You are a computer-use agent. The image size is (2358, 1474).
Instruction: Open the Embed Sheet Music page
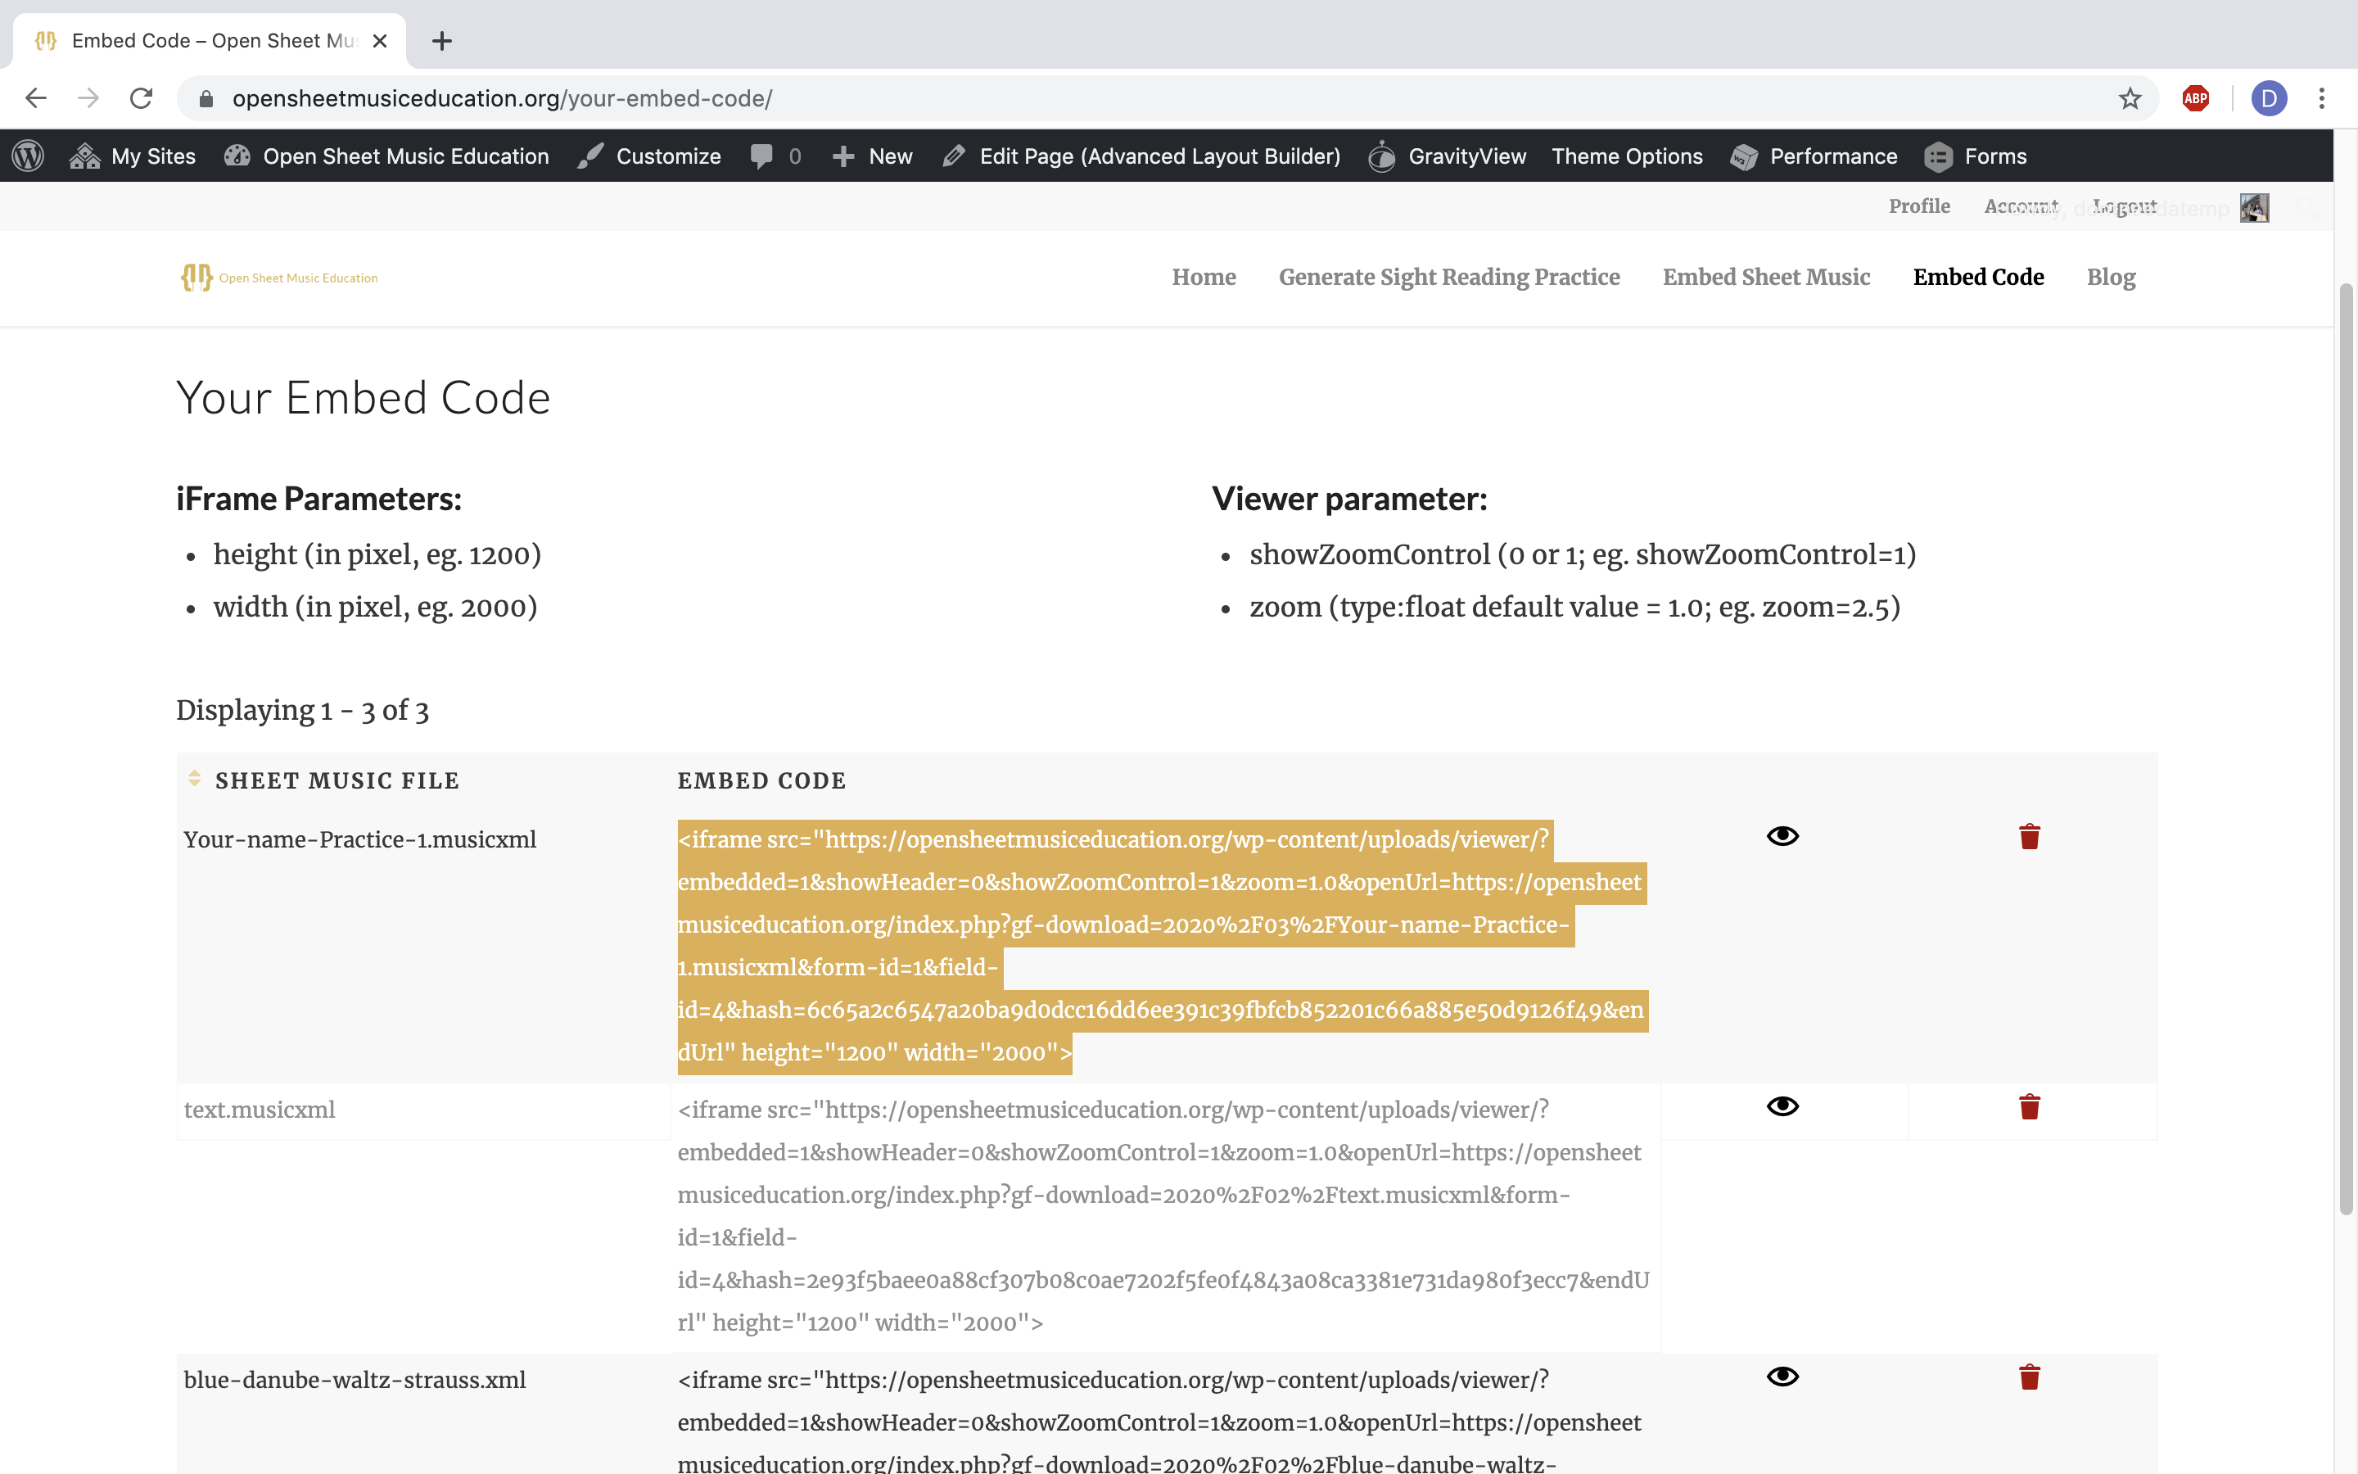point(1765,277)
